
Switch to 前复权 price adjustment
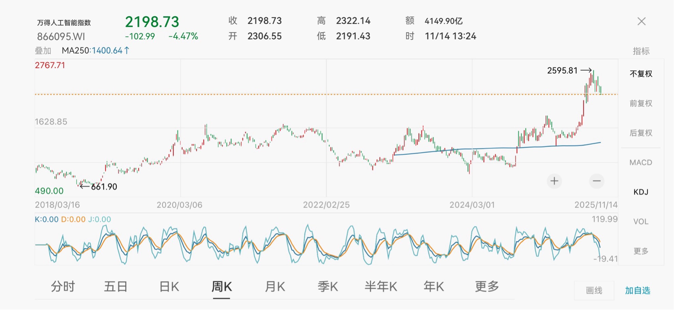tap(641, 103)
